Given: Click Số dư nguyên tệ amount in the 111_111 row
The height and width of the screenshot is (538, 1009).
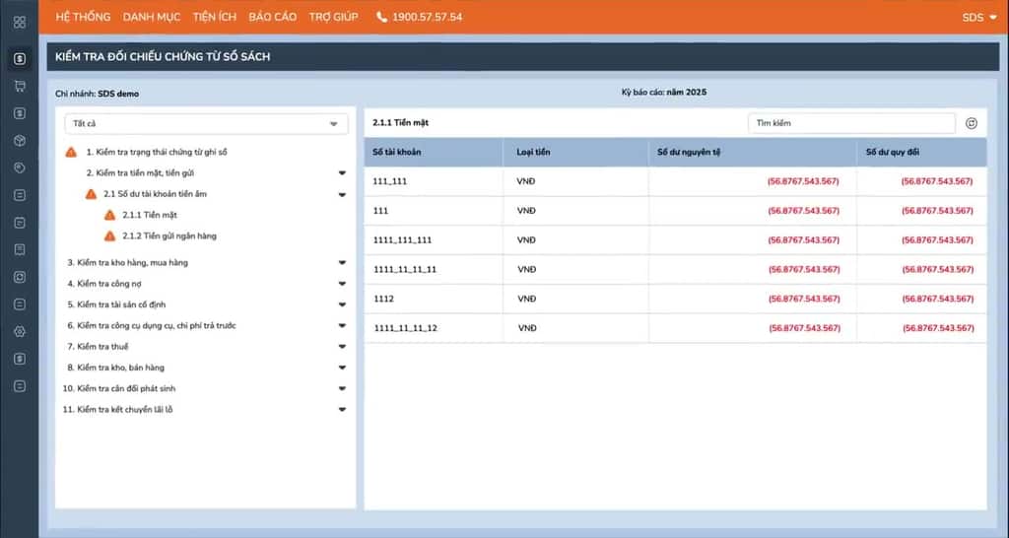Looking at the screenshot, I should coord(803,181).
